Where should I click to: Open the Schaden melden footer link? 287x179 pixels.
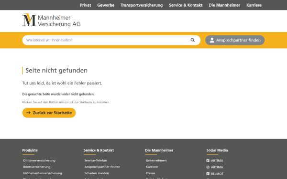tap(97, 173)
